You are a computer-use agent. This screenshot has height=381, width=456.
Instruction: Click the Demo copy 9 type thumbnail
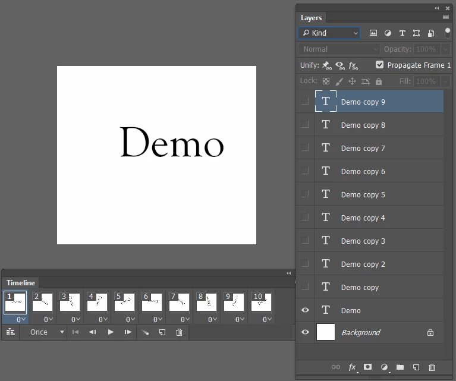point(326,101)
